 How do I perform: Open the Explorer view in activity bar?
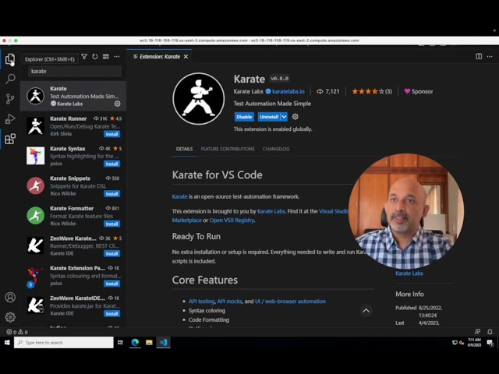click(10, 59)
